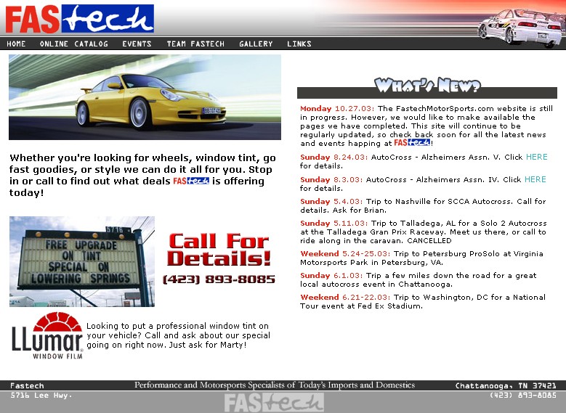Click the free upgrade on tint sign photo
Viewport: 566px width, 413px height.
(x=82, y=261)
